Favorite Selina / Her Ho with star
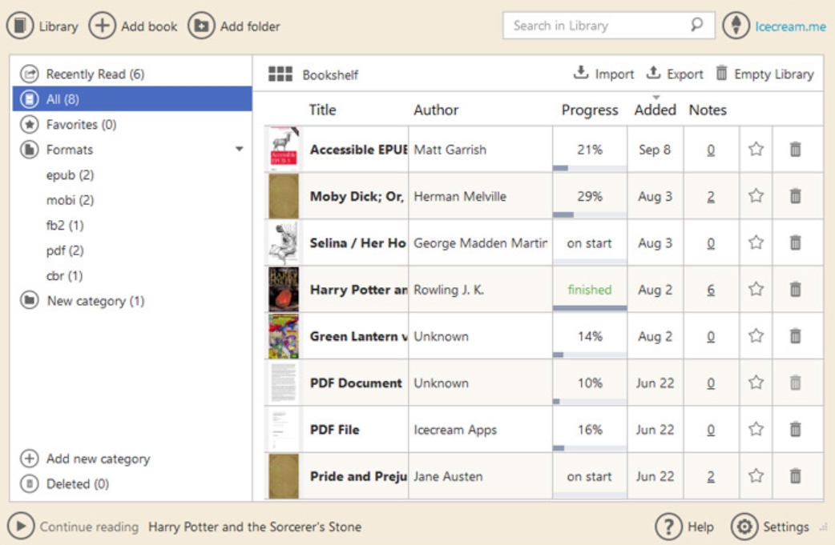Viewport: 835px width, 545px height. [756, 242]
